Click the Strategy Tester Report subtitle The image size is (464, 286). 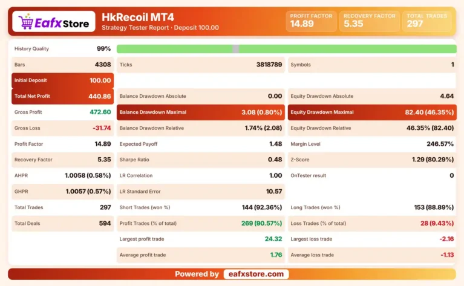160,28
